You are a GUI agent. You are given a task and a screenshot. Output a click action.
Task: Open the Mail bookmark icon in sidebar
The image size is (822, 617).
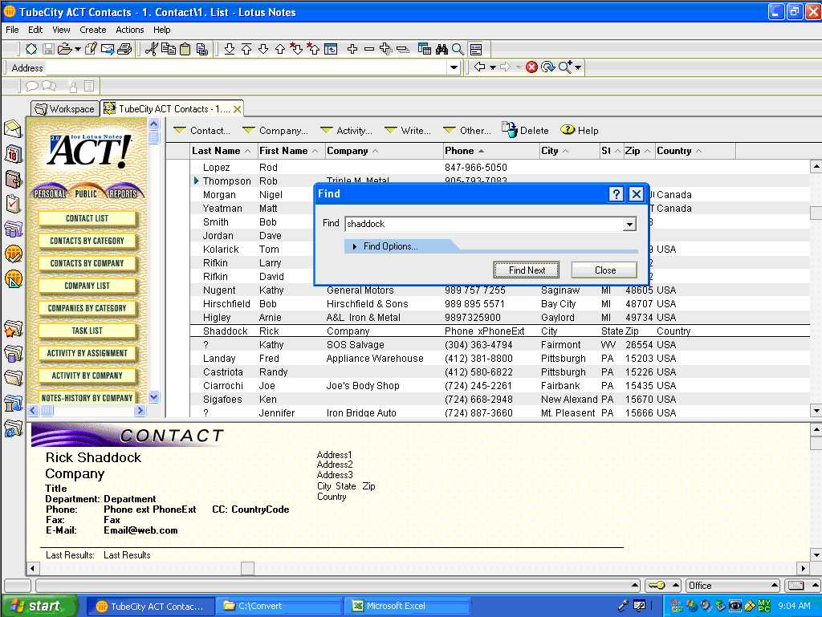(13, 129)
